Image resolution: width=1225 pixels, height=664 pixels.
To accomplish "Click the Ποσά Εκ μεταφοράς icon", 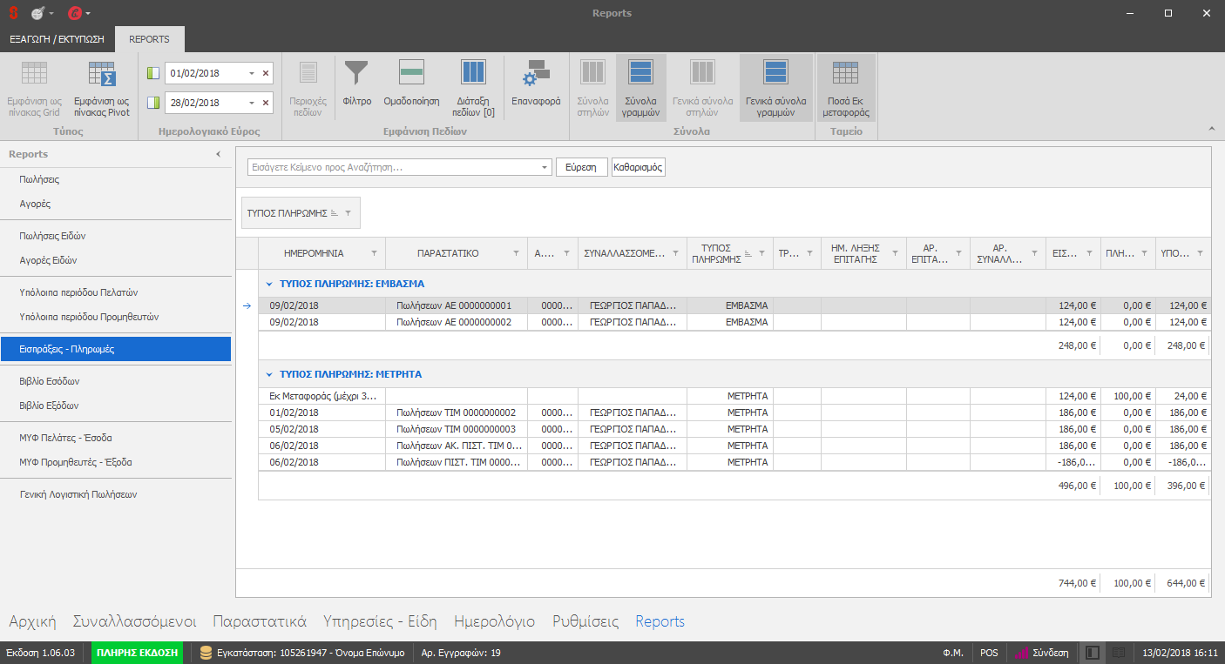I will (x=845, y=74).
